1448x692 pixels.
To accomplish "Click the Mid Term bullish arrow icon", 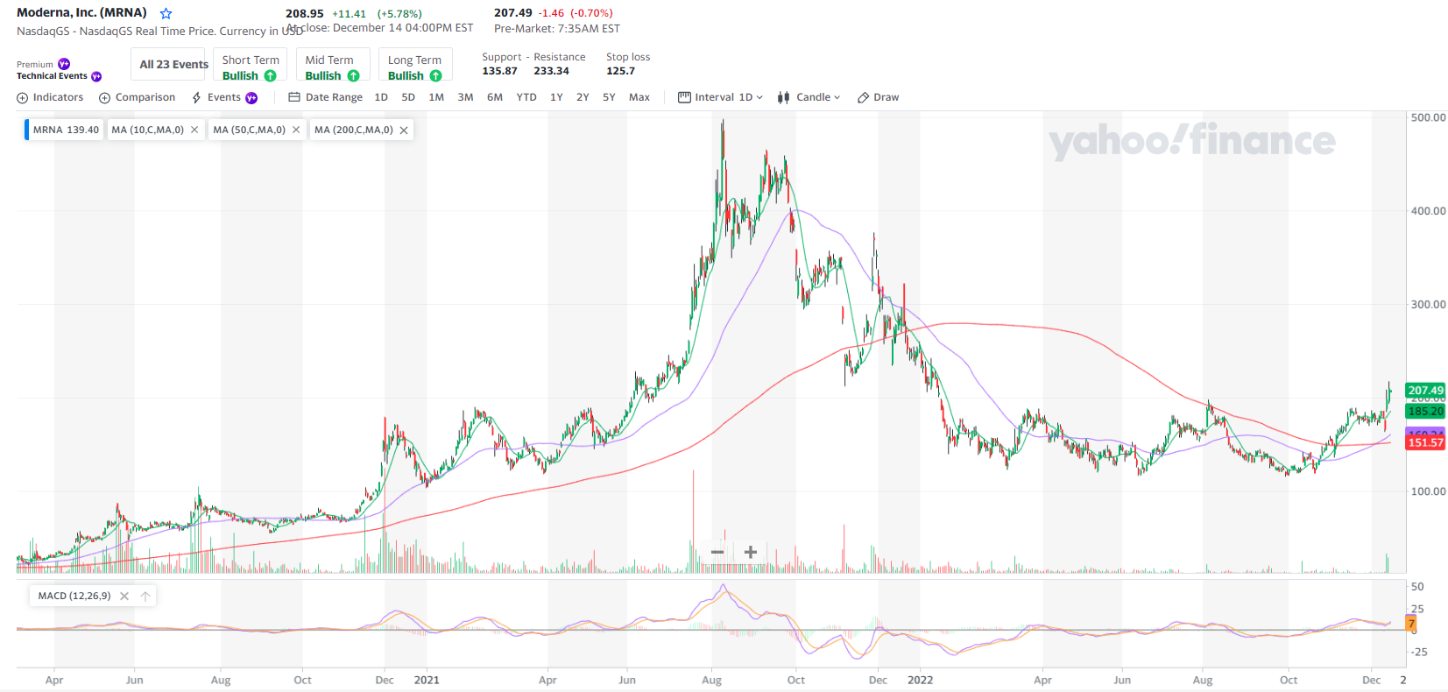I will coord(353,76).
